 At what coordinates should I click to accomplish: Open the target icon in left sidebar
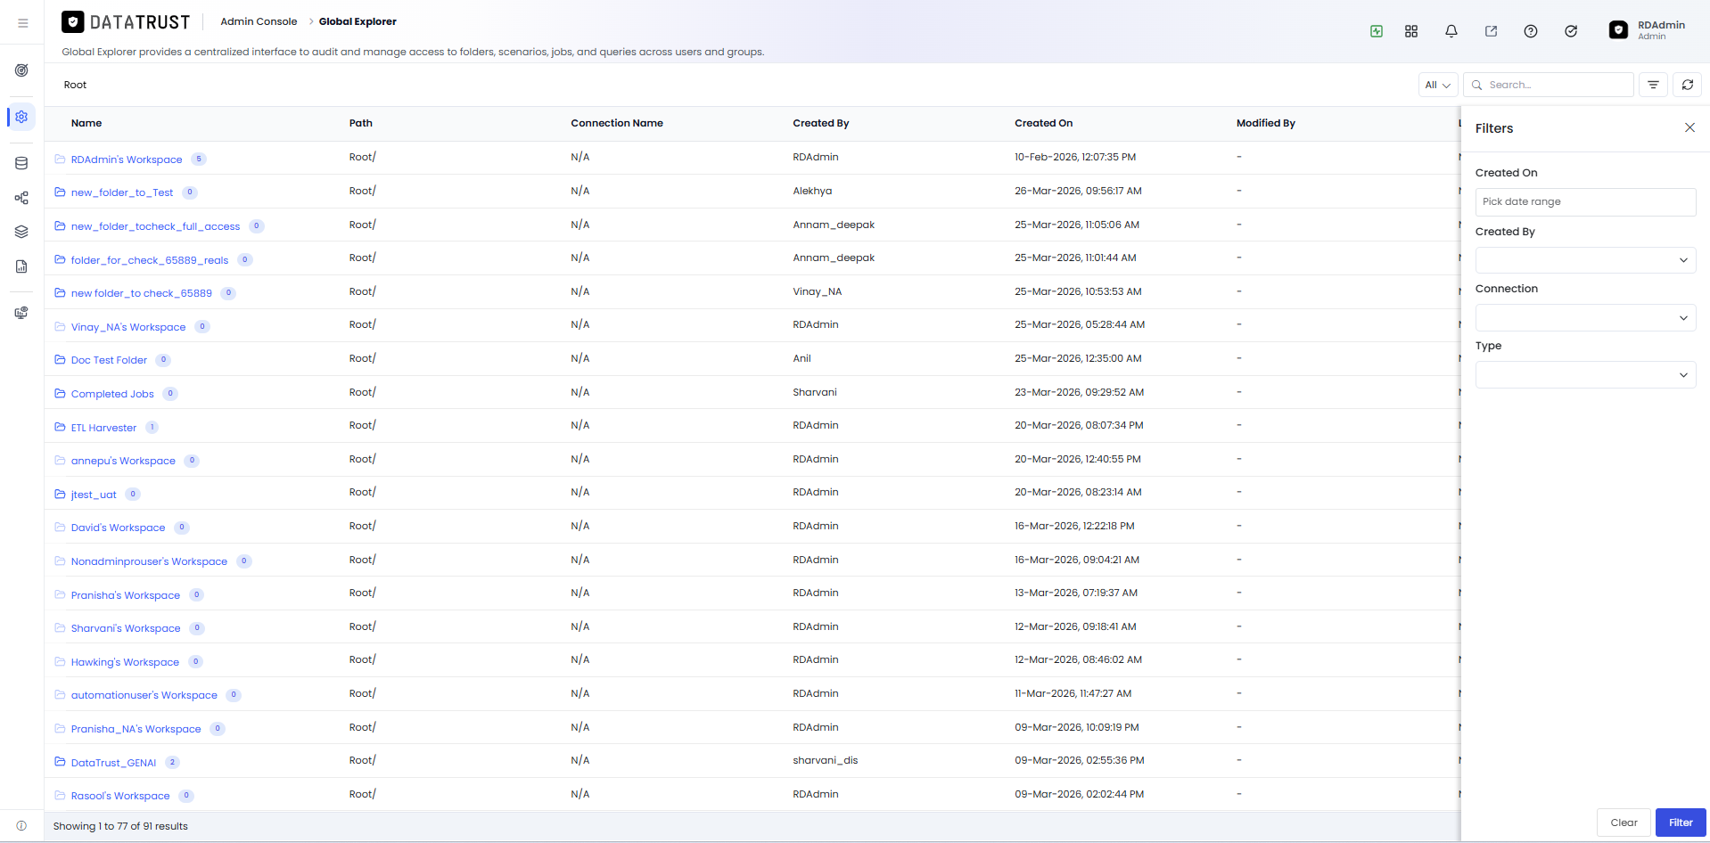(21, 70)
